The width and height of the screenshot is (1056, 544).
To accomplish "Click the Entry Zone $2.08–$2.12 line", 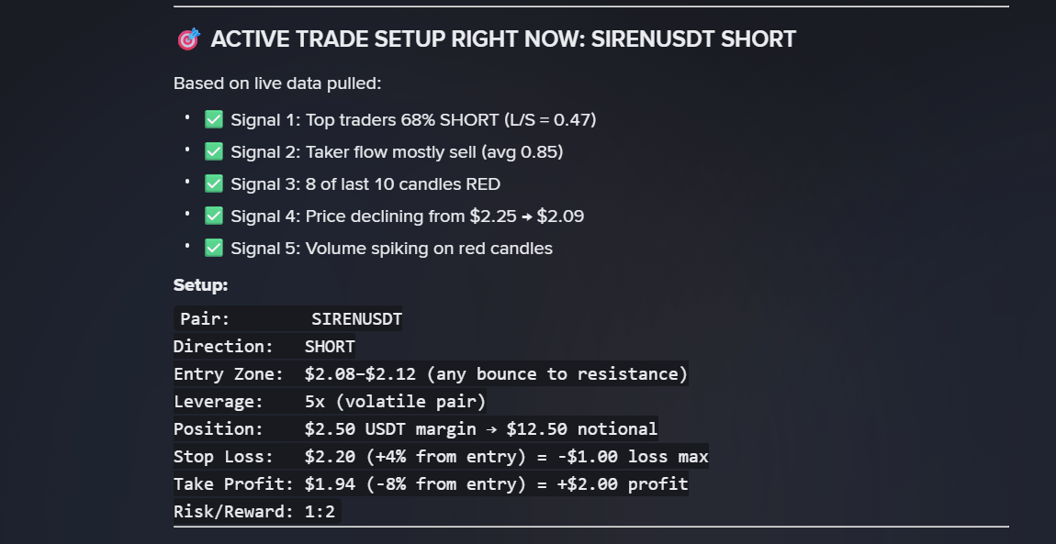I will (x=431, y=374).
